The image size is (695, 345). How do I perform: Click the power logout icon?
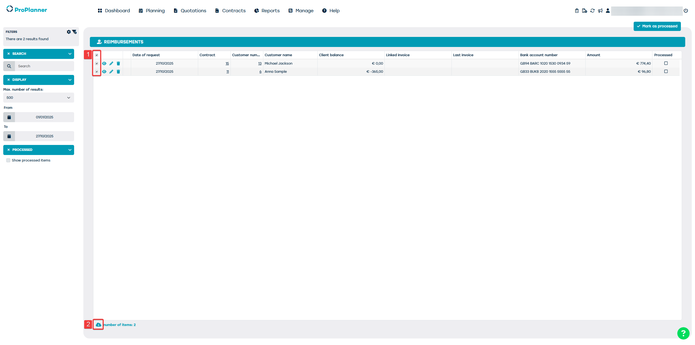coord(686,11)
